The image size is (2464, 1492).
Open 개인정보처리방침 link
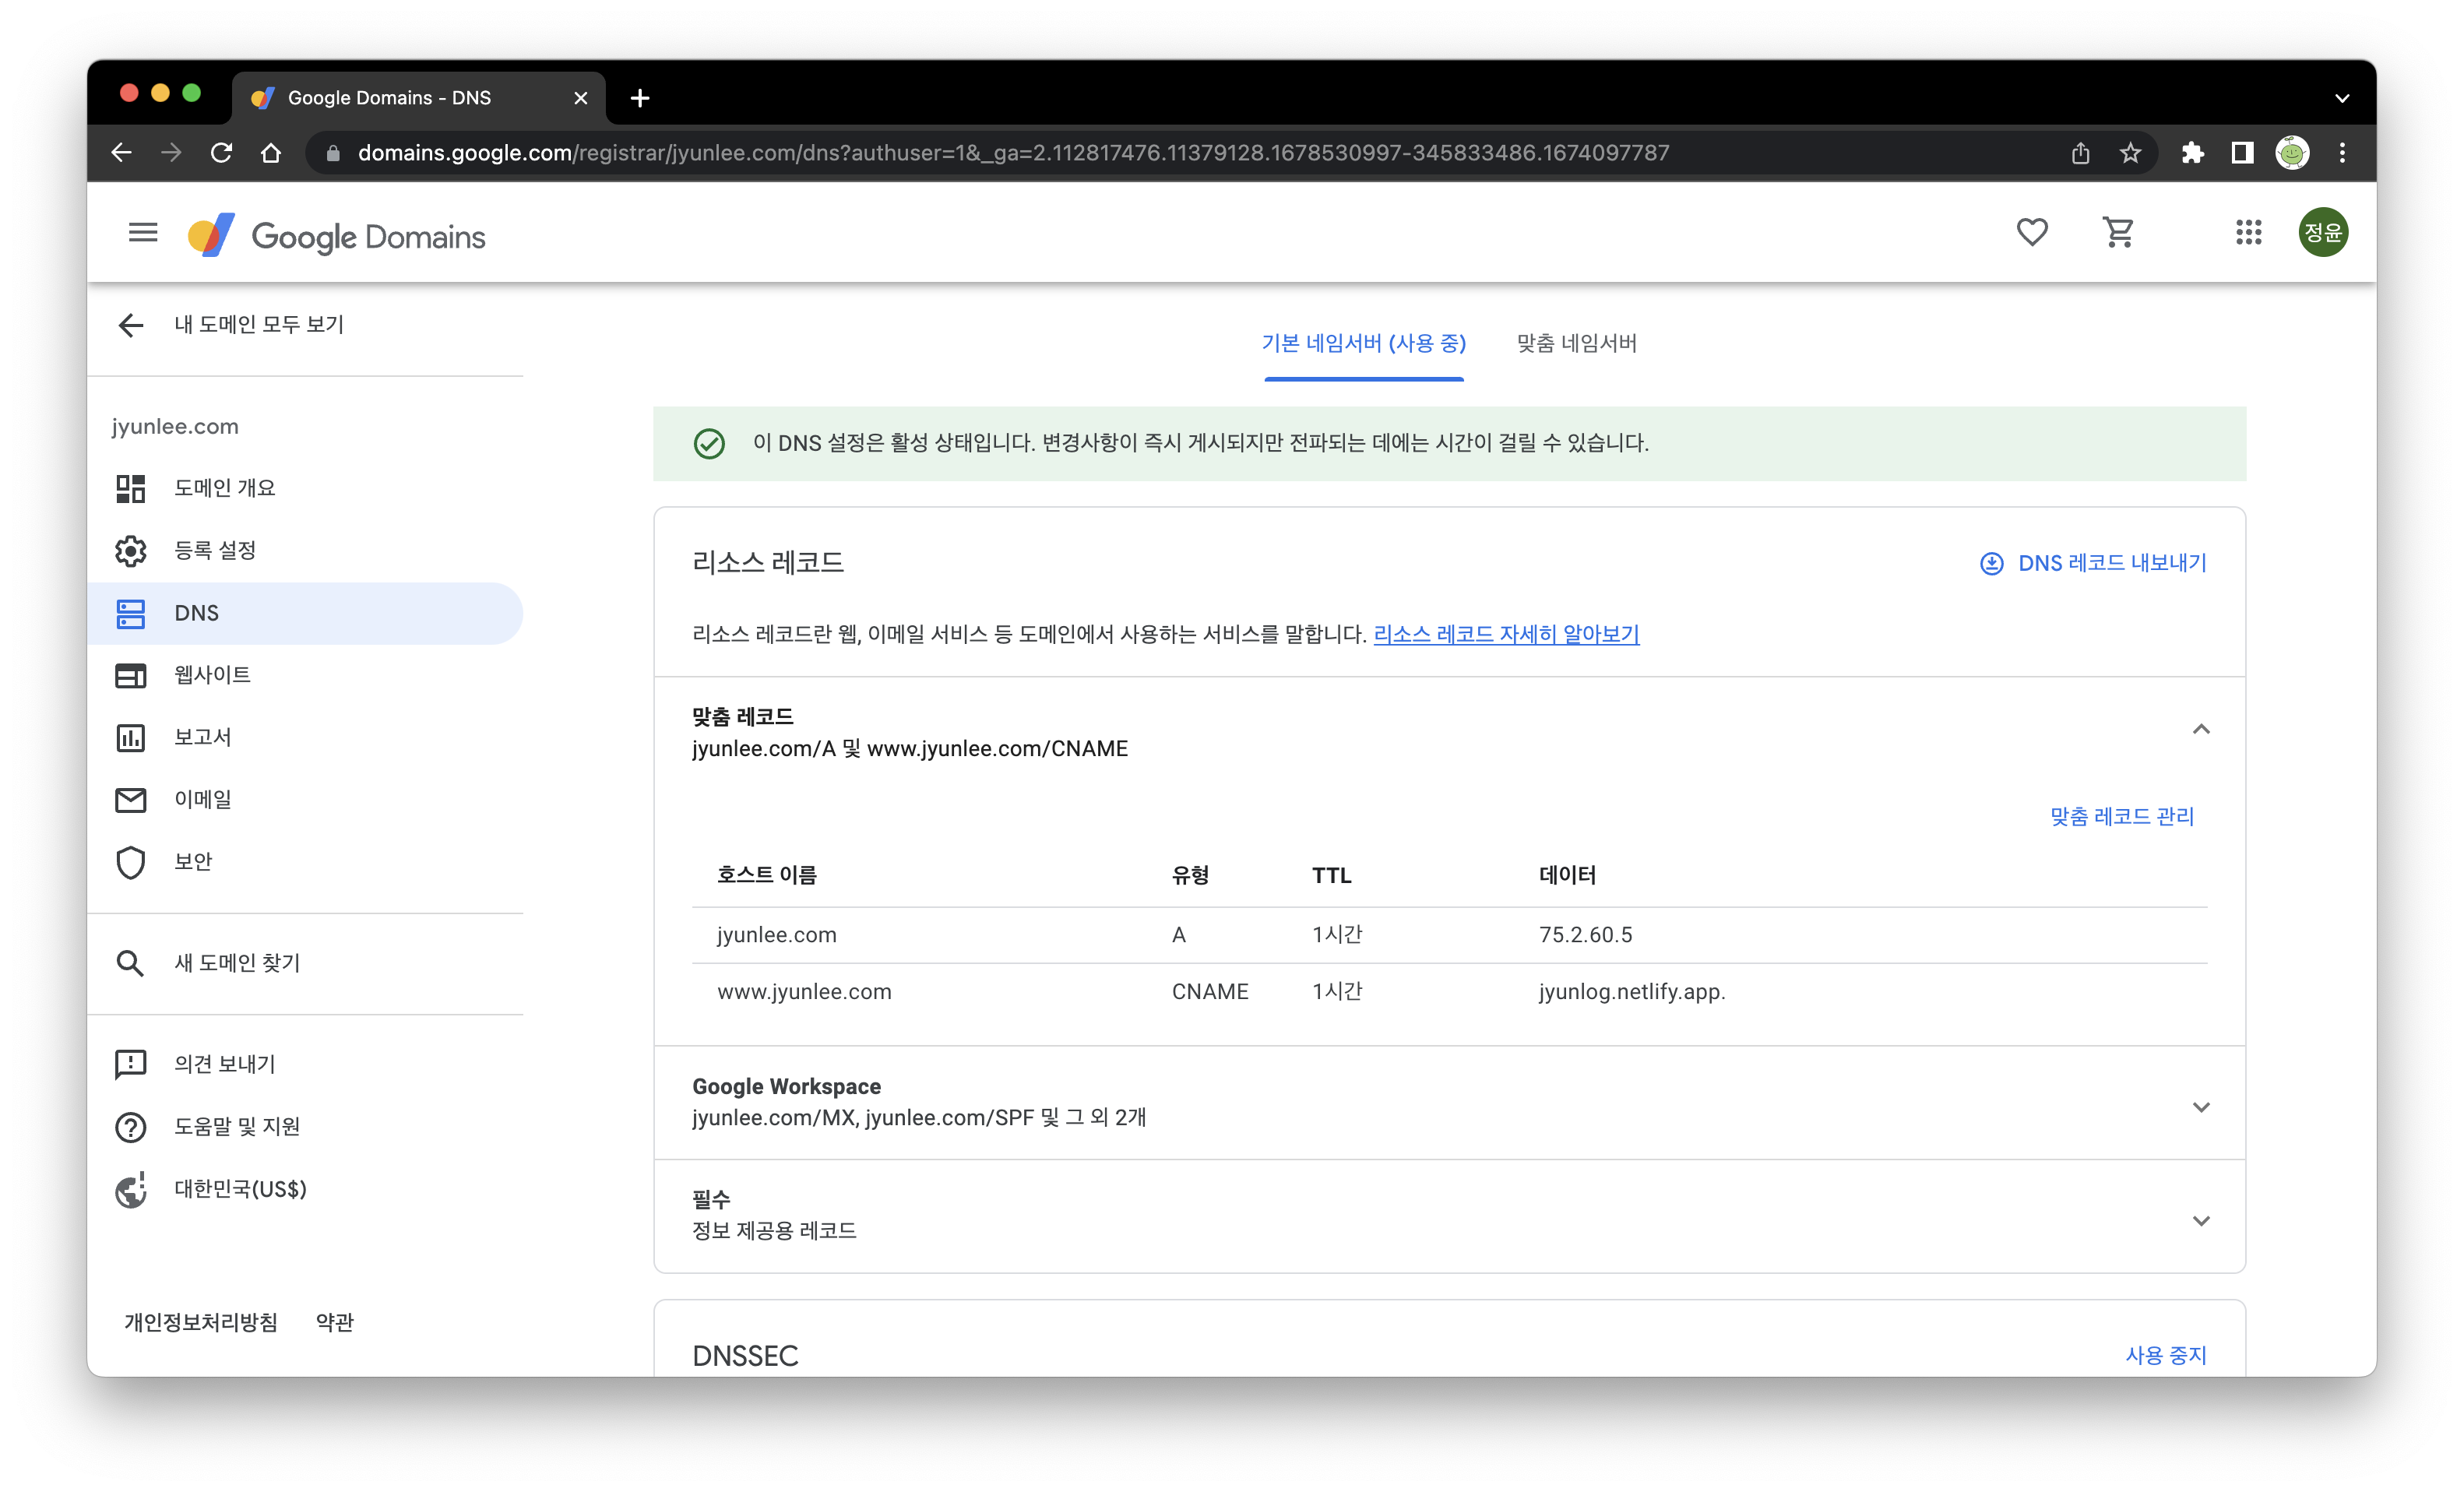point(201,1322)
